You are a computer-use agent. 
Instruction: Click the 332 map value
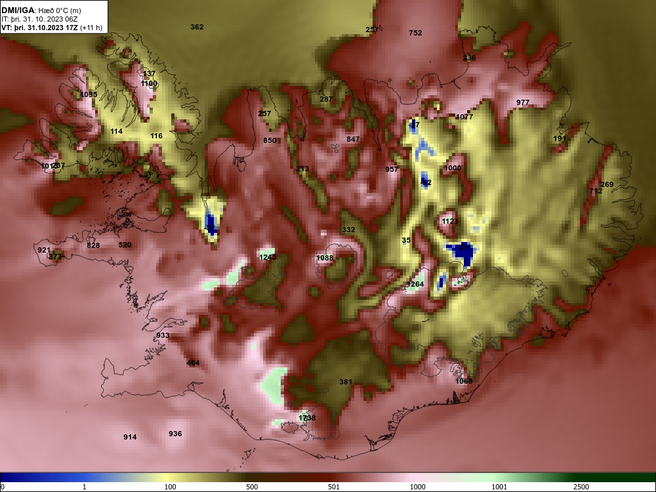[348, 230]
